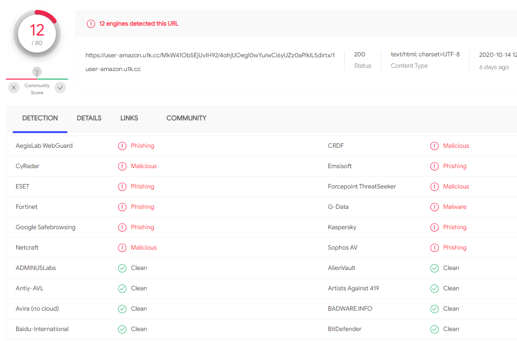
Task: Click the green check icon for BitDefender
Action: coord(435,329)
